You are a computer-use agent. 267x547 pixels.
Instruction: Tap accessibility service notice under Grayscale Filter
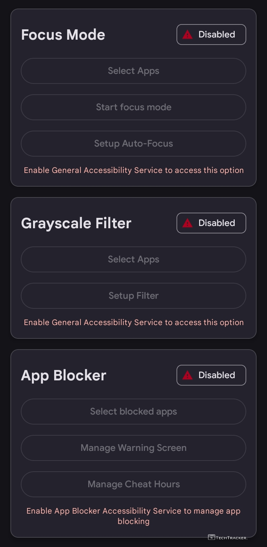(133, 322)
